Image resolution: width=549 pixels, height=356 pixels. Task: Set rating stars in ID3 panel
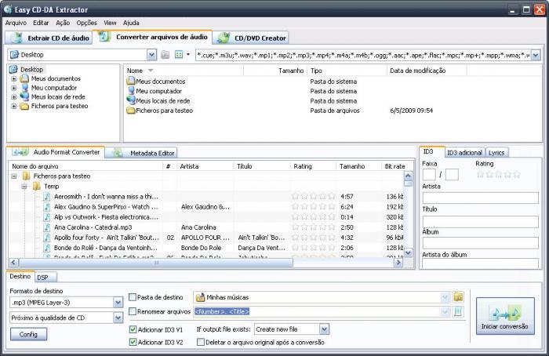pyautogui.click(x=499, y=174)
